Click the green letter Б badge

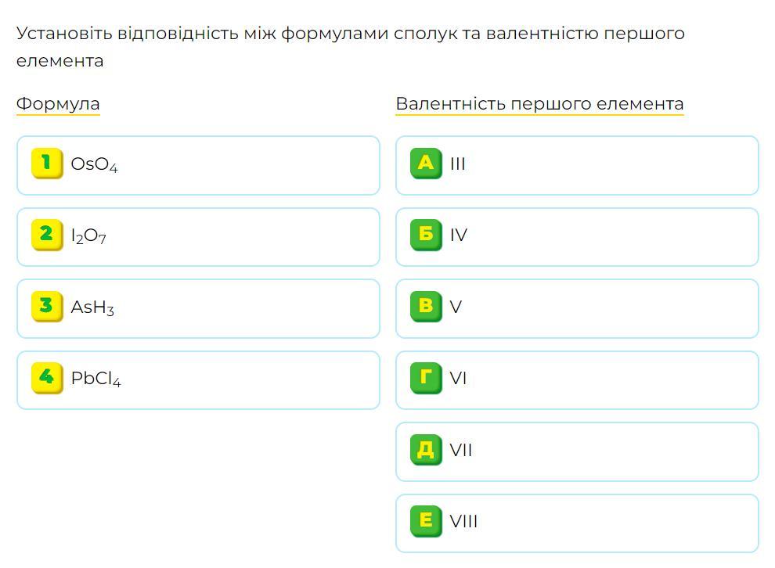tap(426, 235)
